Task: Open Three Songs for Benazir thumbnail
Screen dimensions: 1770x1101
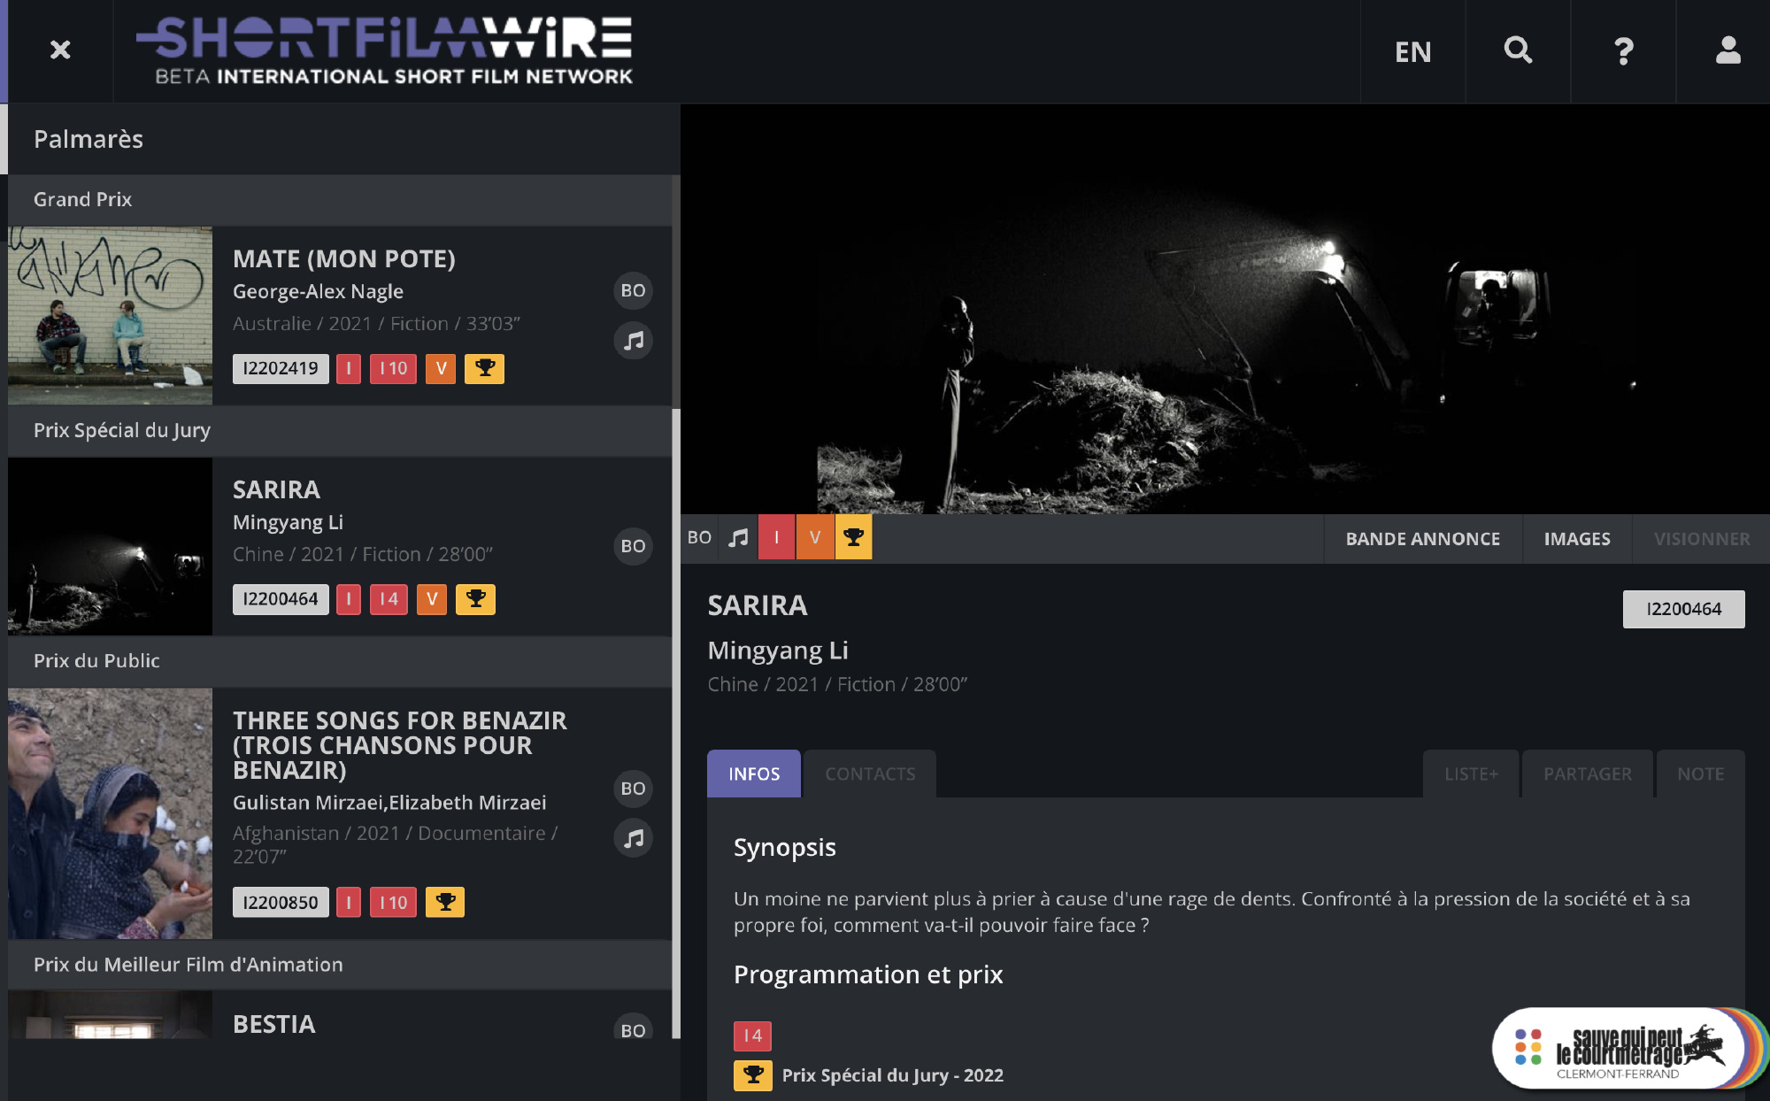Action: 110,813
